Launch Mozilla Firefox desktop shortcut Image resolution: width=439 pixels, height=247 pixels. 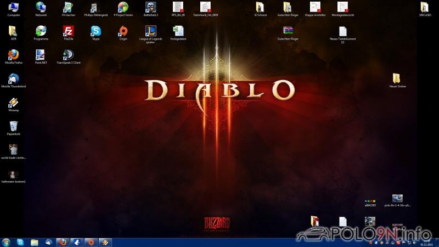[x=13, y=57]
